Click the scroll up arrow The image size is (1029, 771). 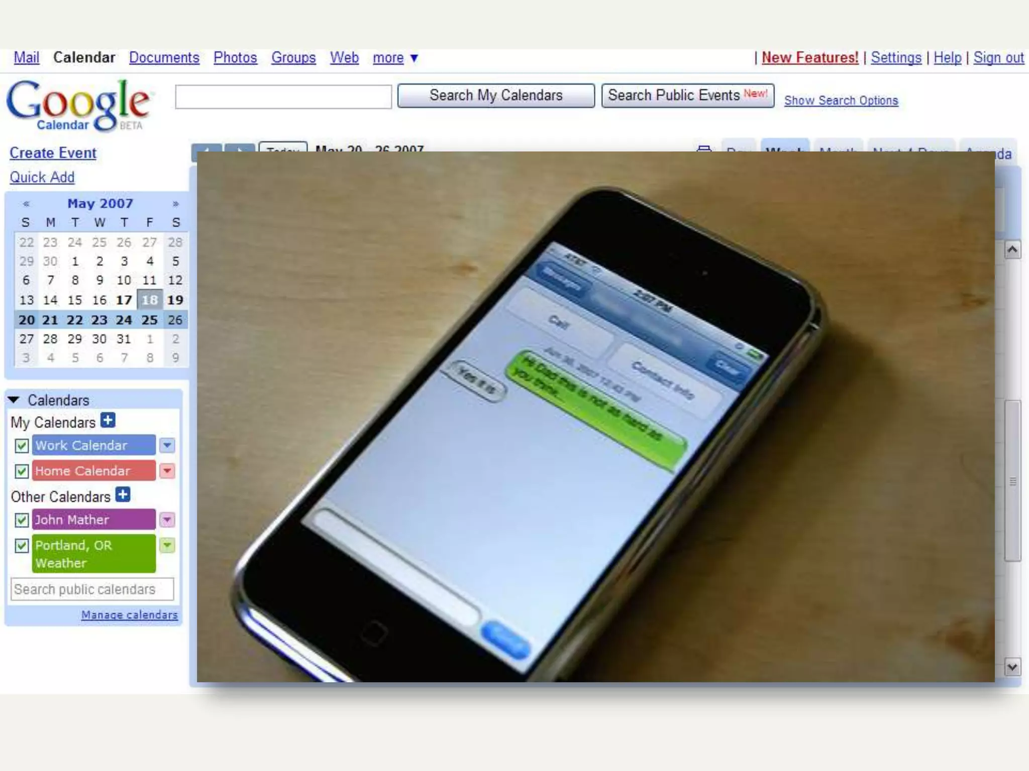point(1012,249)
